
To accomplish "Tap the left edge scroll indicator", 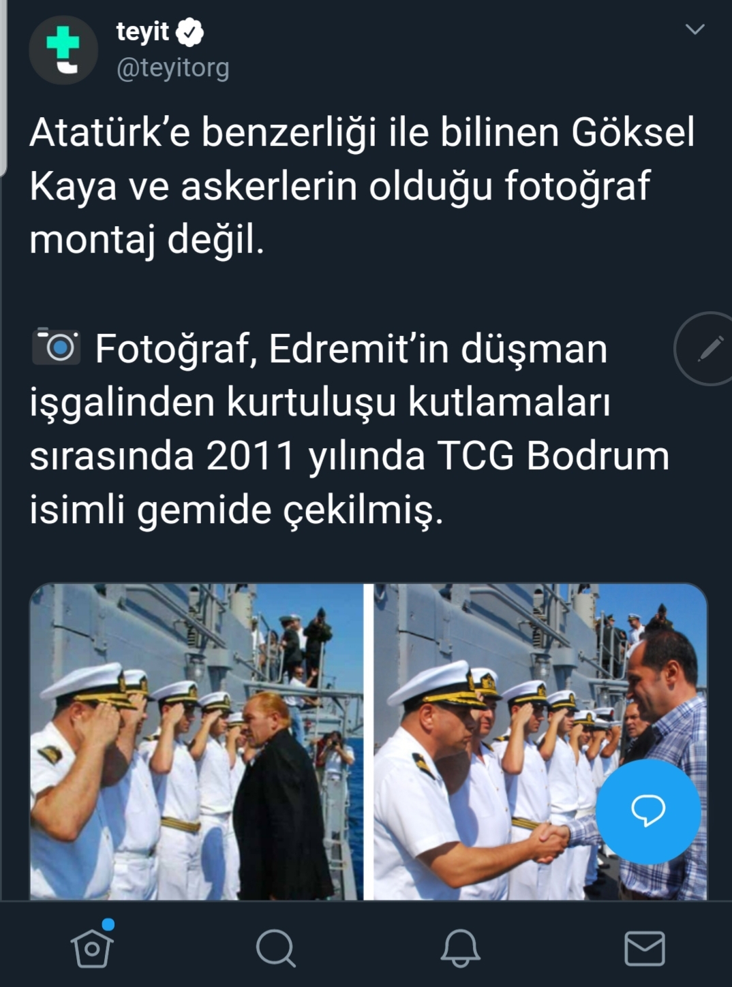I will tap(3, 89).
